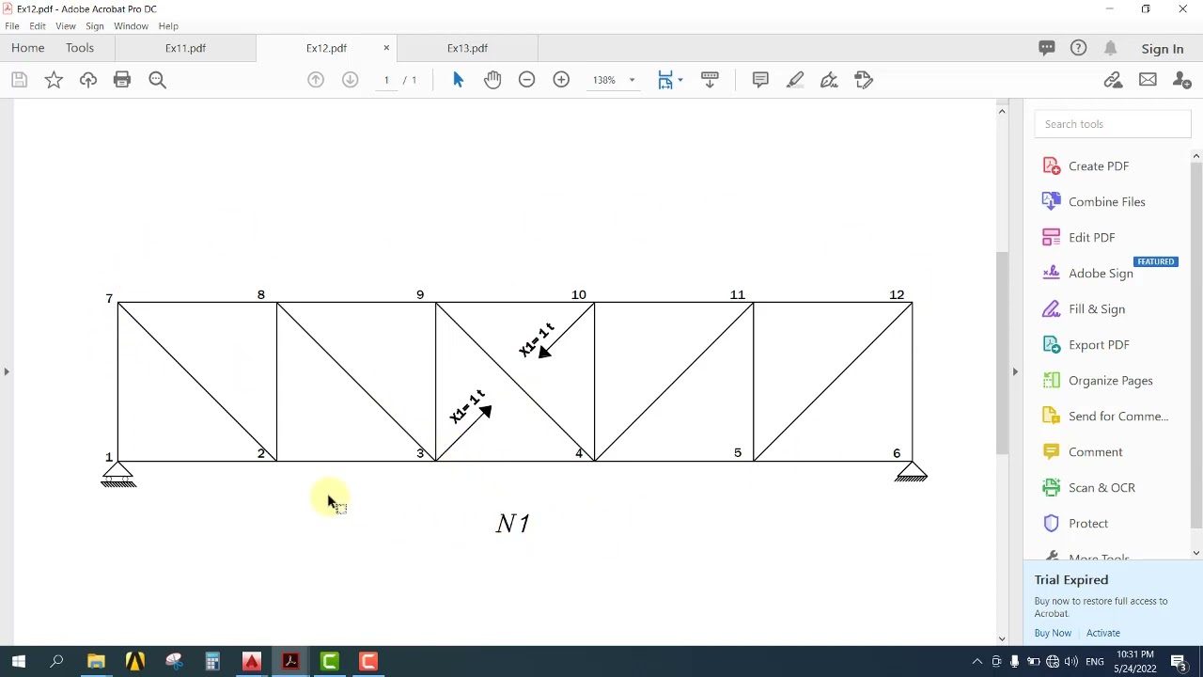Open the sign document pen tool
The height and width of the screenshot is (677, 1203).
click(x=829, y=80)
